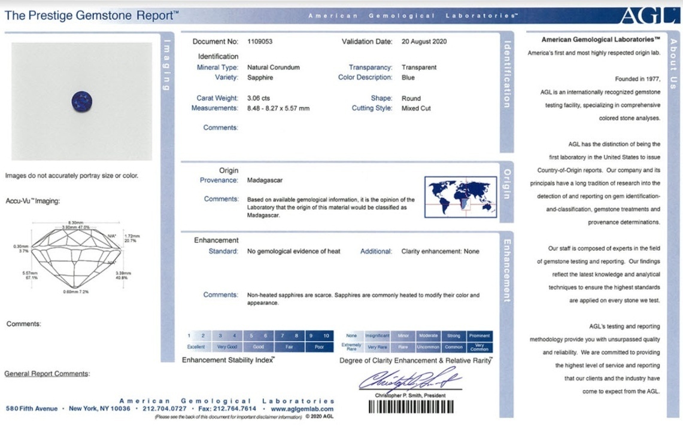Select the vertical Enhancement section tab
Screen dimensions: 683x427
[x=507, y=270]
